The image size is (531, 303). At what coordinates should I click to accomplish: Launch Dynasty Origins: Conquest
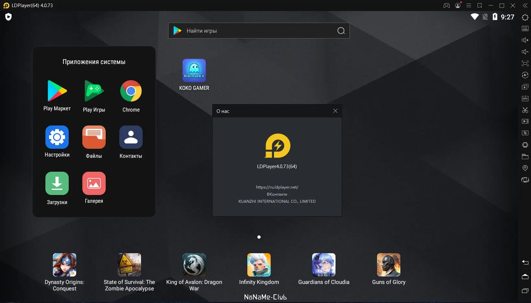65,272
